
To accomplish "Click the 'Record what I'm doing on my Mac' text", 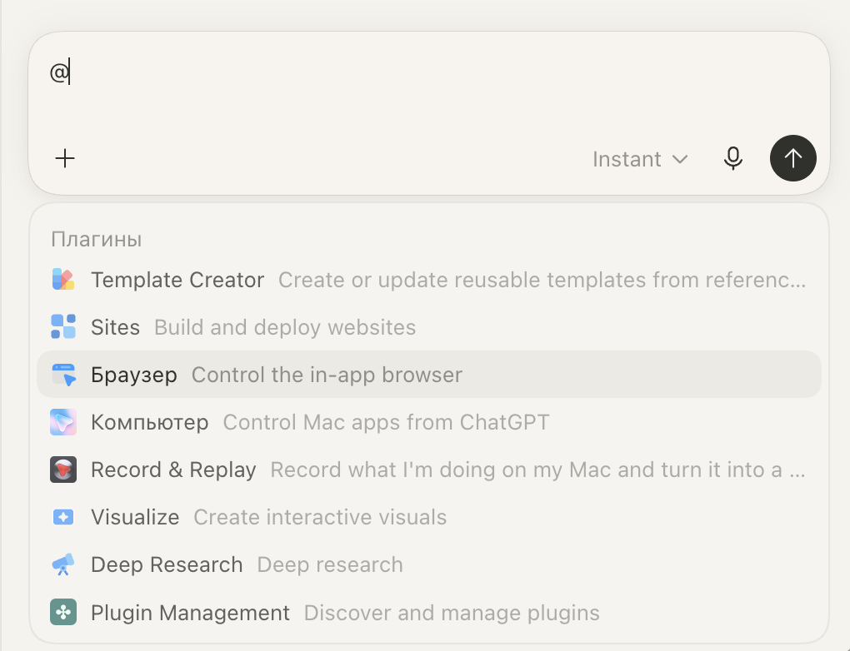I will [537, 470].
